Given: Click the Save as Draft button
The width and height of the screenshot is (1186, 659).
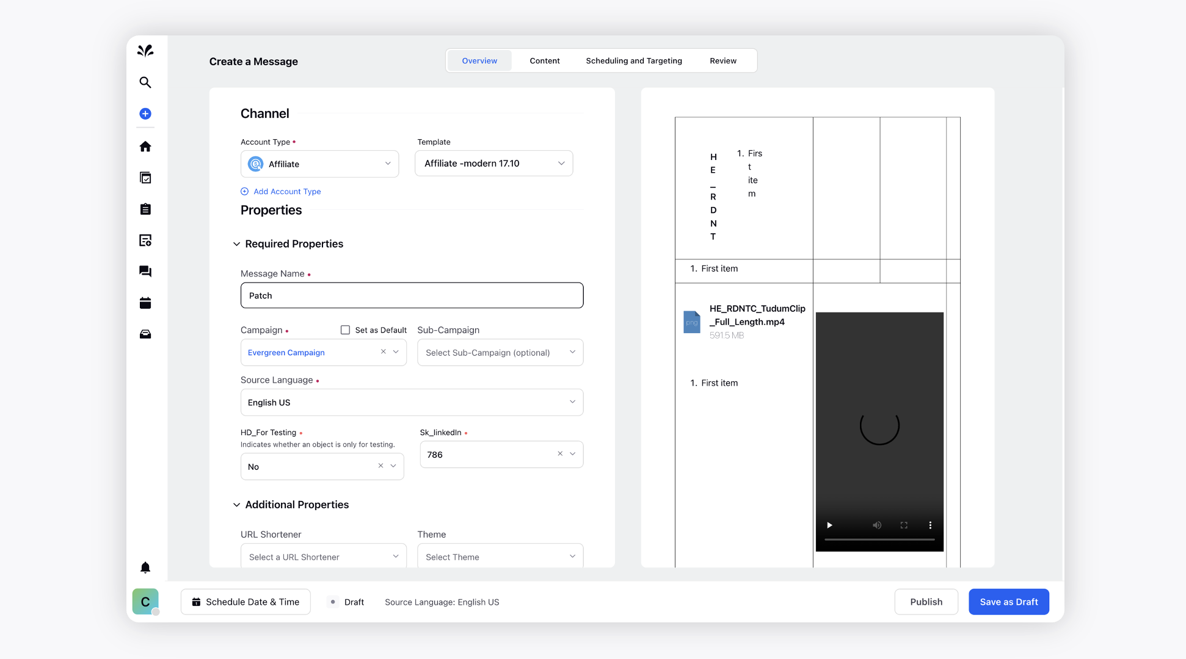Looking at the screenshot, I should [1009, 602].
